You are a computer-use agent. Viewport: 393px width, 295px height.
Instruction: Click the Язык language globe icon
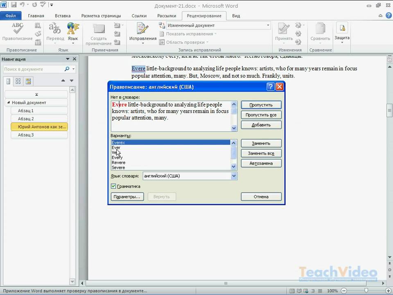pyautogui.click(x=73, y=28)
